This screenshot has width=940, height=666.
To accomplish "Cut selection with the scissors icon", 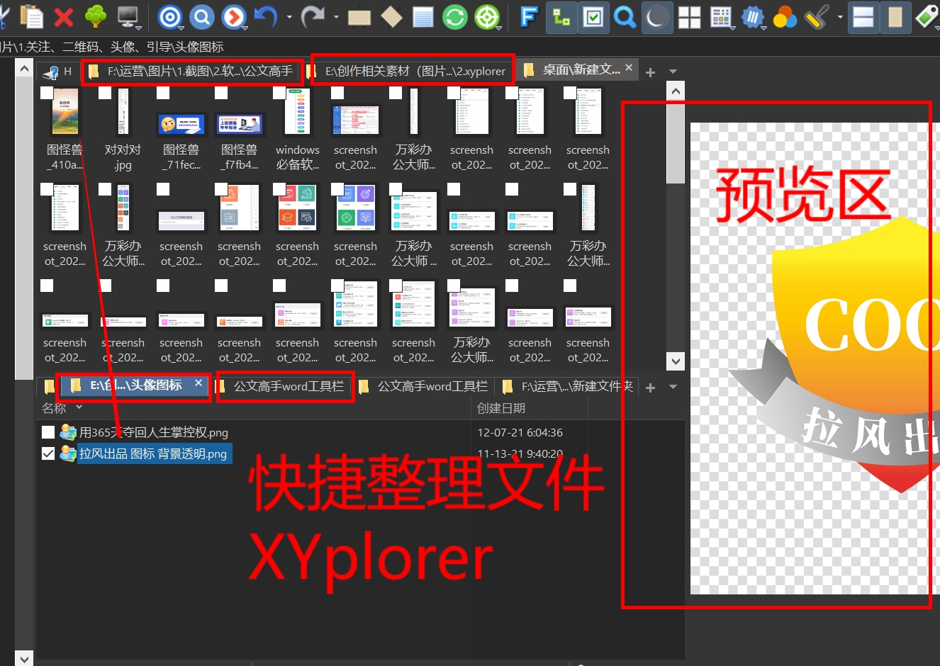I will click(x=4, y=17).
